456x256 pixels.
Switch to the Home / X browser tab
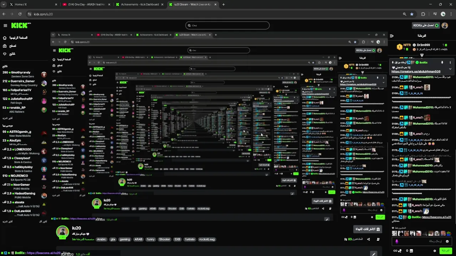coord(33,5)
